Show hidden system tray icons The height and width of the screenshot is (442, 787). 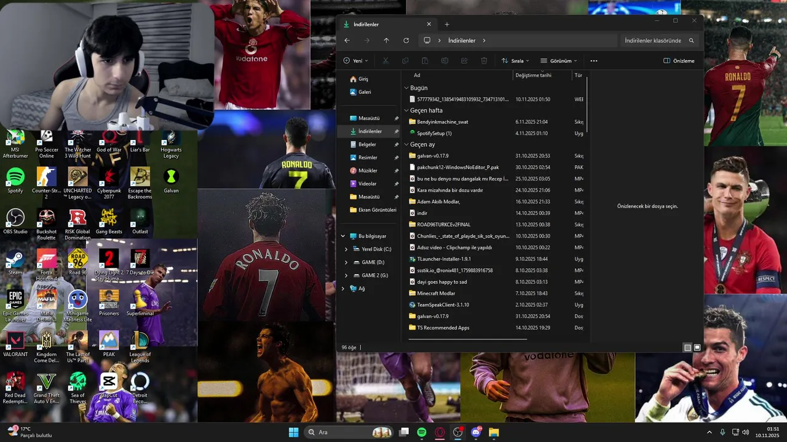click(x=709, y=432)
